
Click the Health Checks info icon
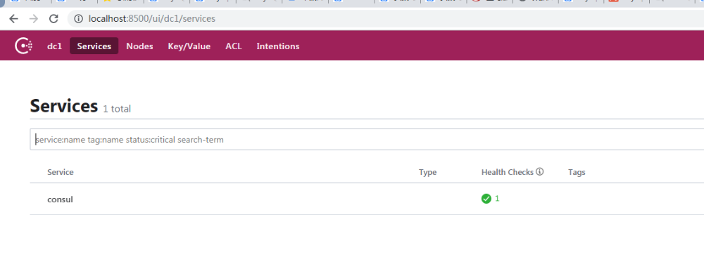click(x=540, y=171)
